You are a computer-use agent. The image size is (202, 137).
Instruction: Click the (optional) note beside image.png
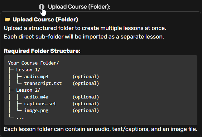point(86,111)
